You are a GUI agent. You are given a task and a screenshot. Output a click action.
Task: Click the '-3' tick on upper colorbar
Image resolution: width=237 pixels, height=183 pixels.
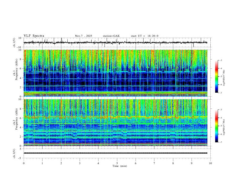point(221,60)
